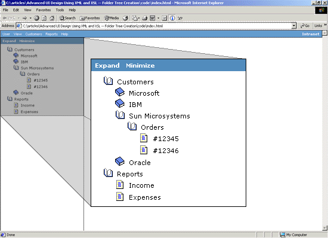Open the address bar dropdown arrow
The height and width of the screenshot is (238, 328).
tap(294, 26)
